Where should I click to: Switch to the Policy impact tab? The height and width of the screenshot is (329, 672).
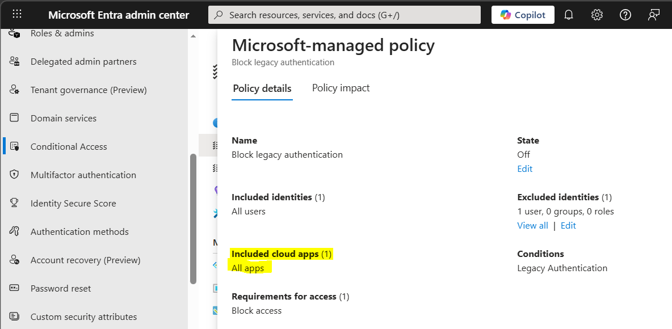click(x=341, y=88)
